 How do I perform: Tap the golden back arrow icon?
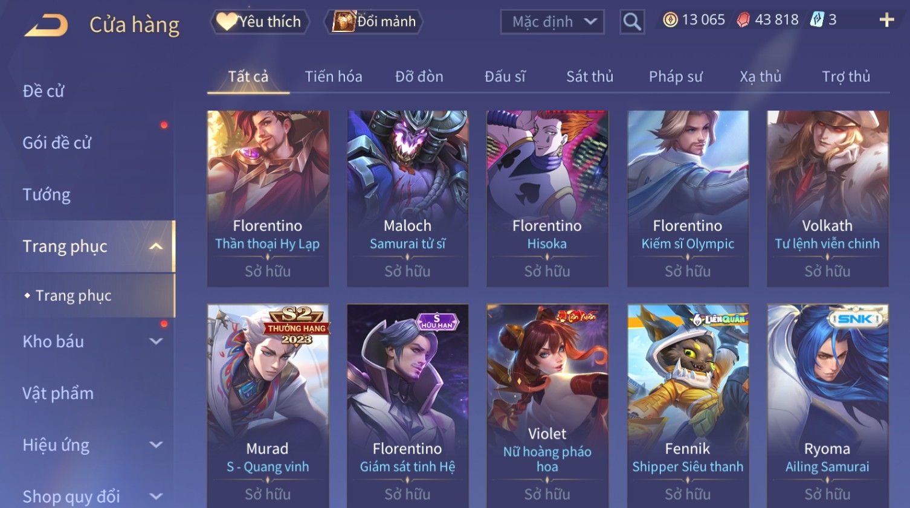point(47,25)
